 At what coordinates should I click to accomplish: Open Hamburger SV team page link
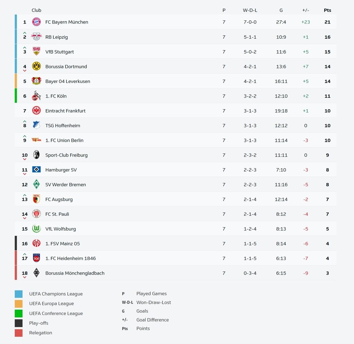61,170
